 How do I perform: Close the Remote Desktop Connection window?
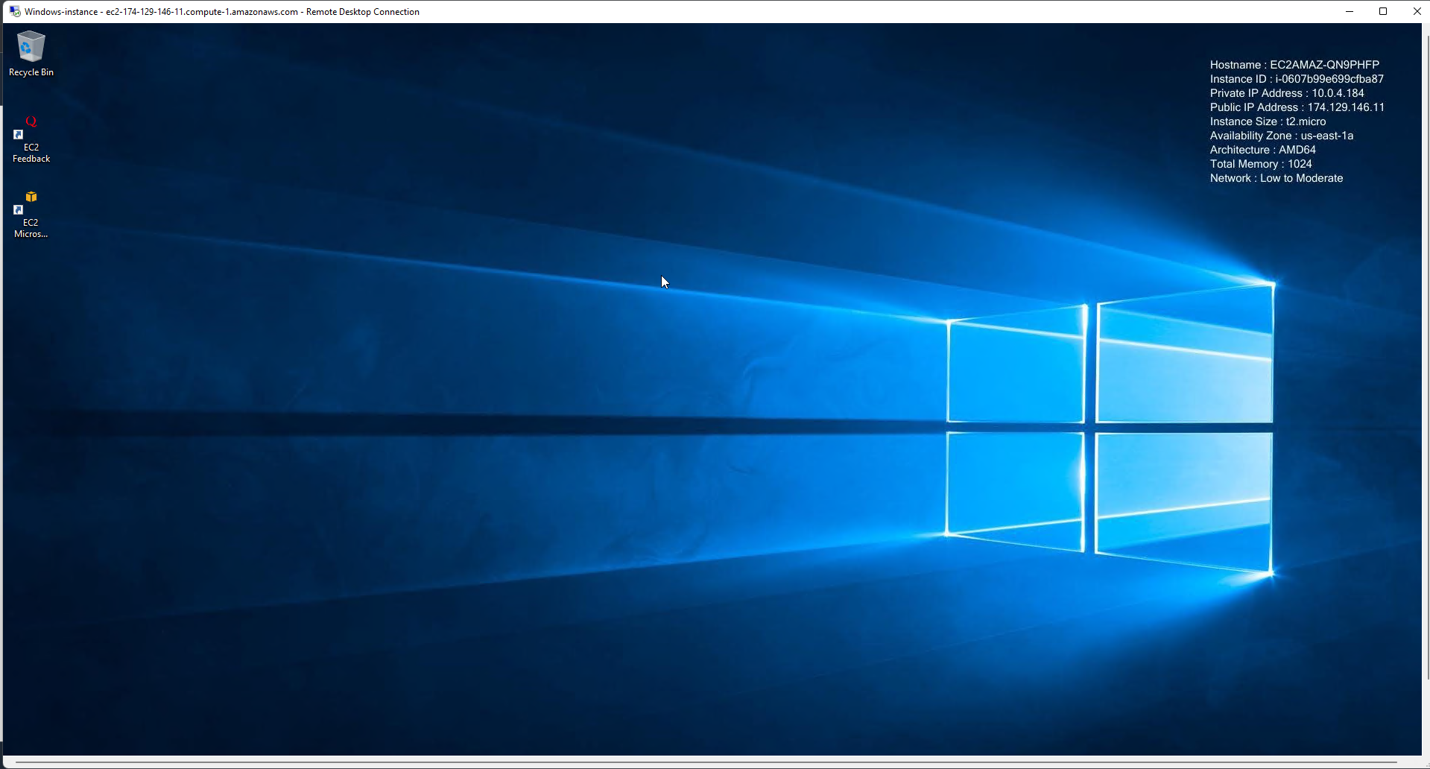coord(1417,11)
